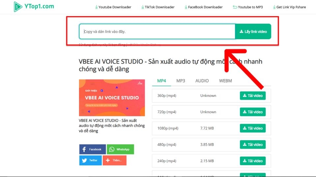316x177 pixels.
Task: Click the '1080p (mp4)' quality label
Action: pyautogui.click(x=168, y=128)
